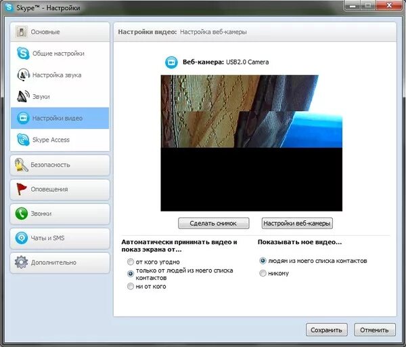Click the Основные section icon
This screenshot has height=347, width=406.
point(21,32)
